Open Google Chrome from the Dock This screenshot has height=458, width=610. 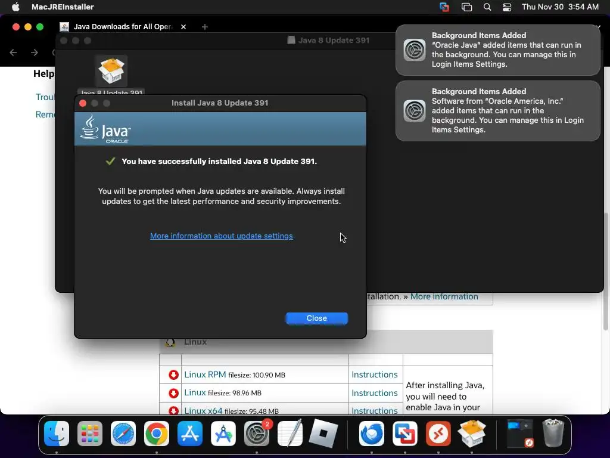tap(157, 434)
